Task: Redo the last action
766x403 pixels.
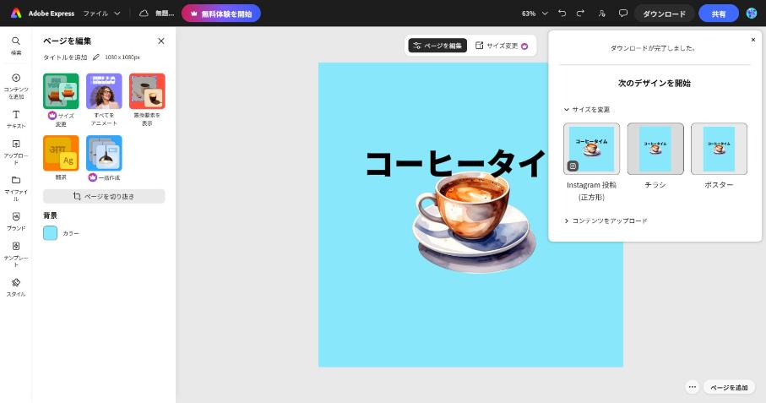Action: coord(580,14)
